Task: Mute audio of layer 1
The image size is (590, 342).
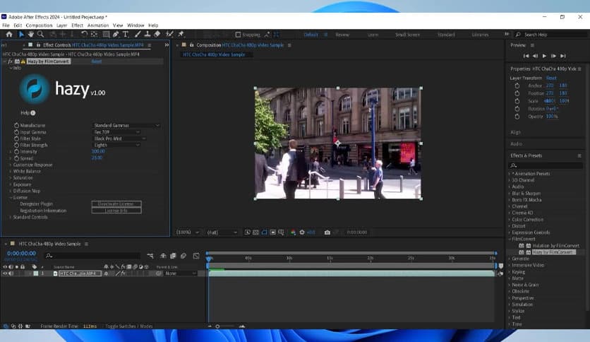Action: click(11, 273)
